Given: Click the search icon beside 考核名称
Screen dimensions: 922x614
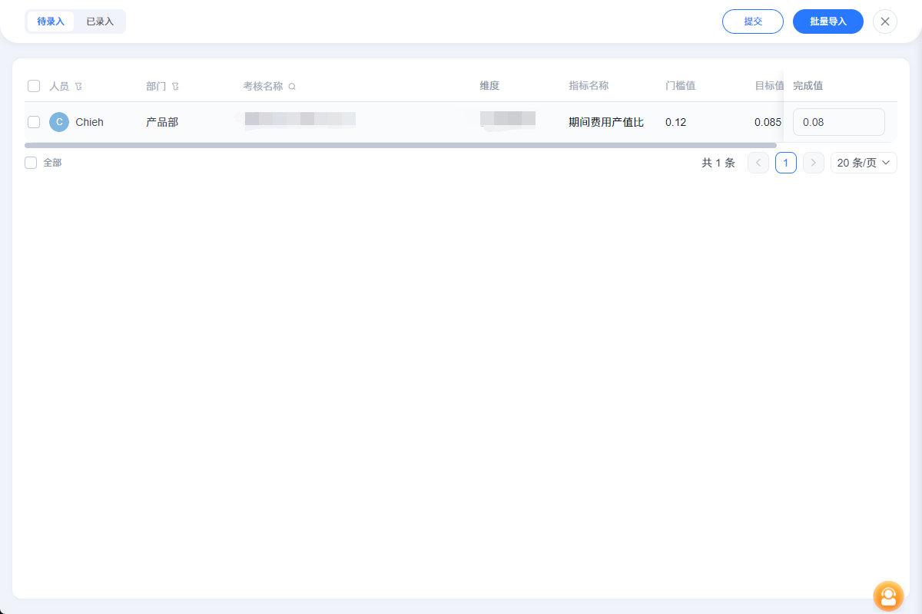Looking at the screenshot, I should (x=292, y=86).
